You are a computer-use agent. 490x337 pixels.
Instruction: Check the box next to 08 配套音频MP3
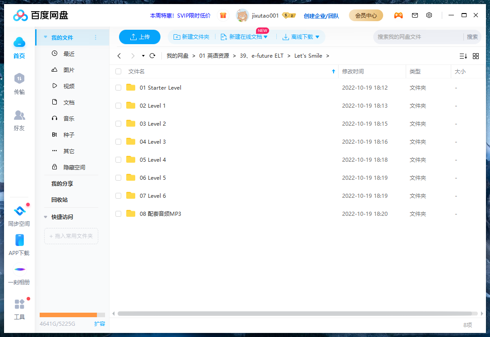118,214
